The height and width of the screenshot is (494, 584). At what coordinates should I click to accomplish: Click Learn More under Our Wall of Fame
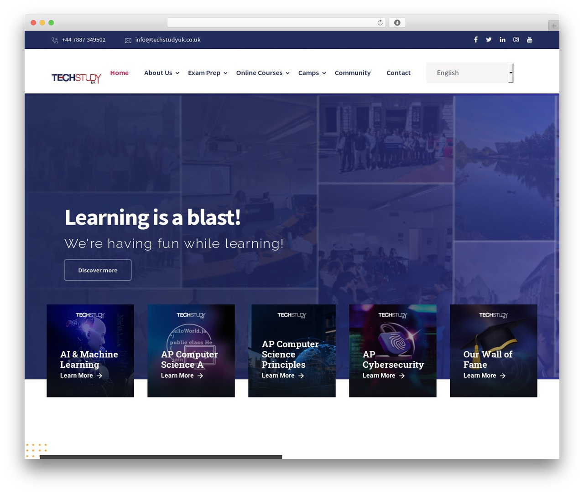point(480,376)
